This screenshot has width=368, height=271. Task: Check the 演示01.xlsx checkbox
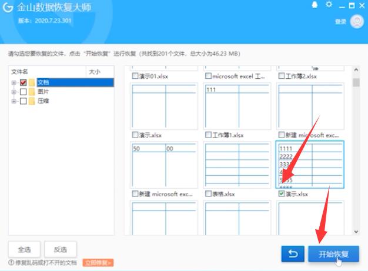tap(135, 76)
